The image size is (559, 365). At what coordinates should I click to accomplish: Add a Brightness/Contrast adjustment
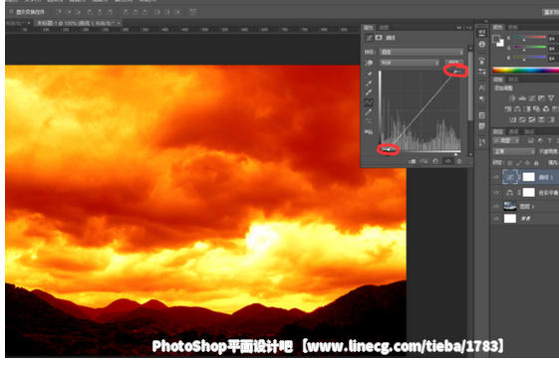[512, 98]
